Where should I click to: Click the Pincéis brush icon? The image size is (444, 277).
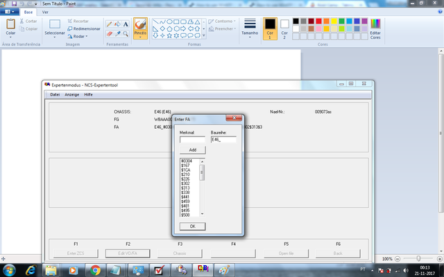140,24
